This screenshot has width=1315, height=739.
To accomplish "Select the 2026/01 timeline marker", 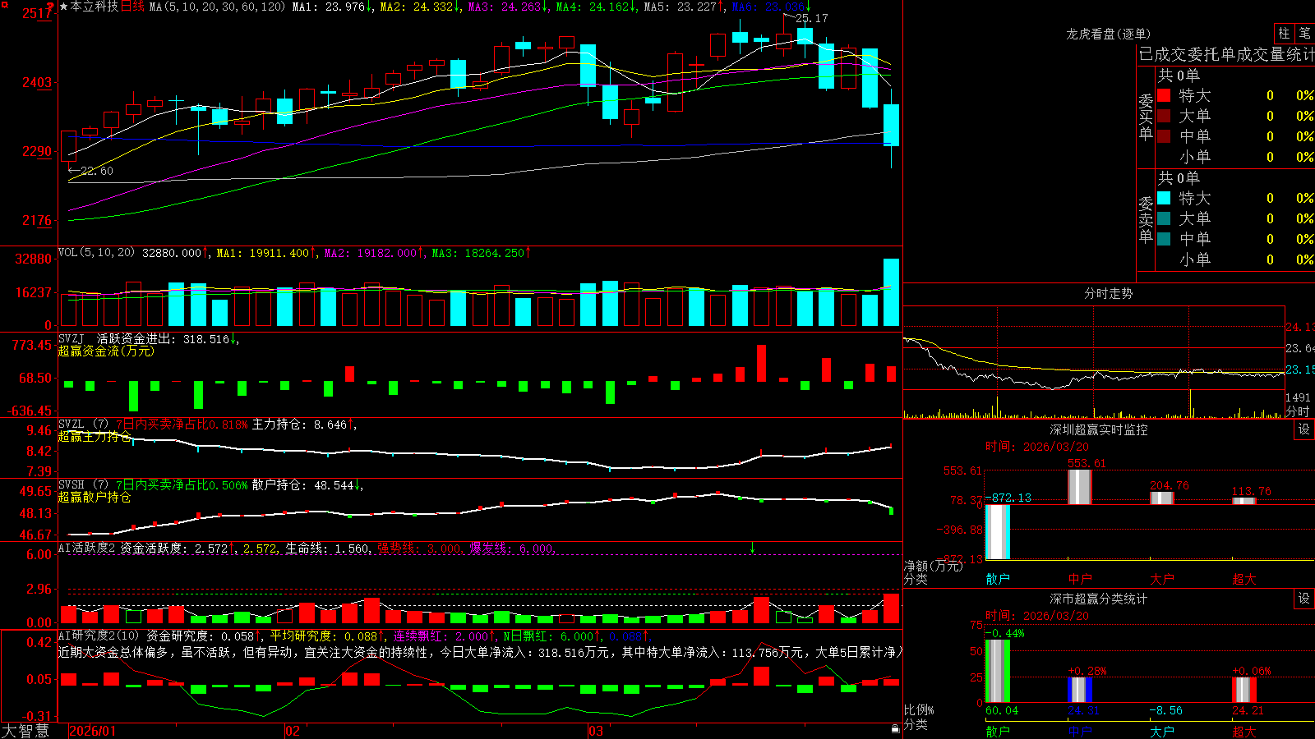I will (93, 731).
